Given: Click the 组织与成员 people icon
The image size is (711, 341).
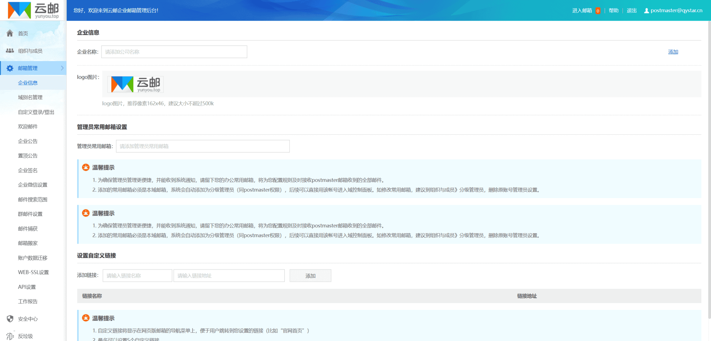Looking at the screenshot, I should coord(10,51).
